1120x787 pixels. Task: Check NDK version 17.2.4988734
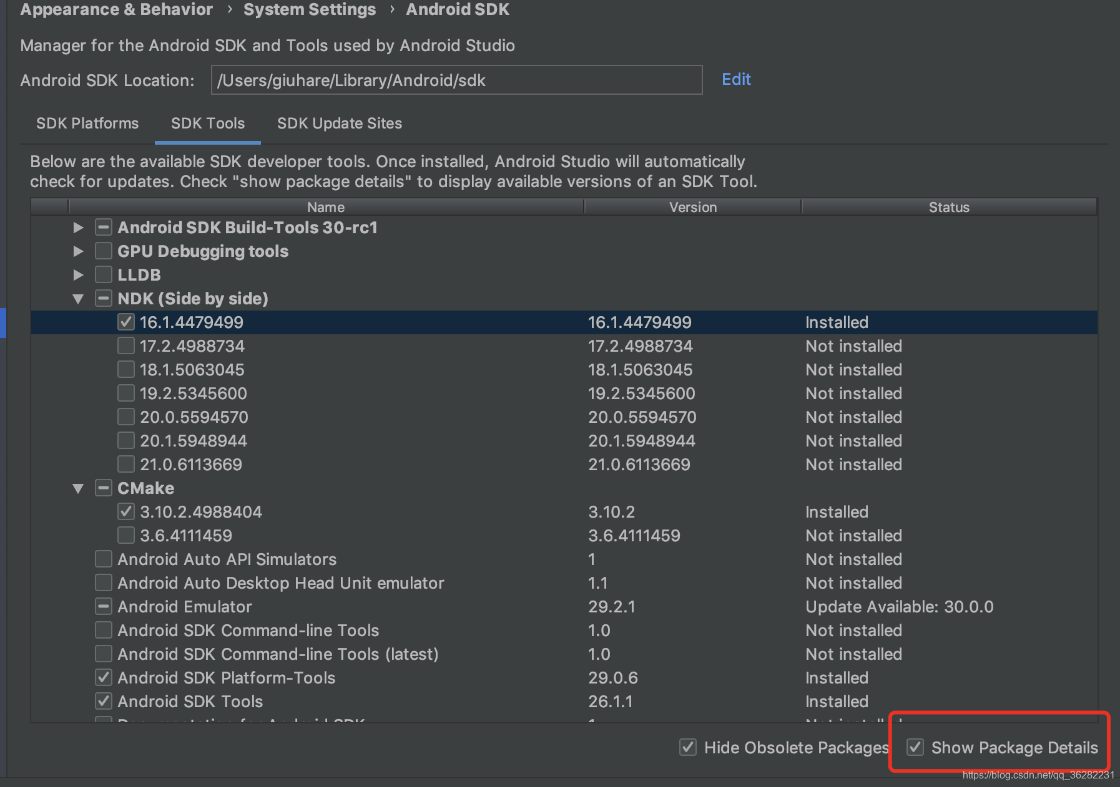[x=126, y=345]
